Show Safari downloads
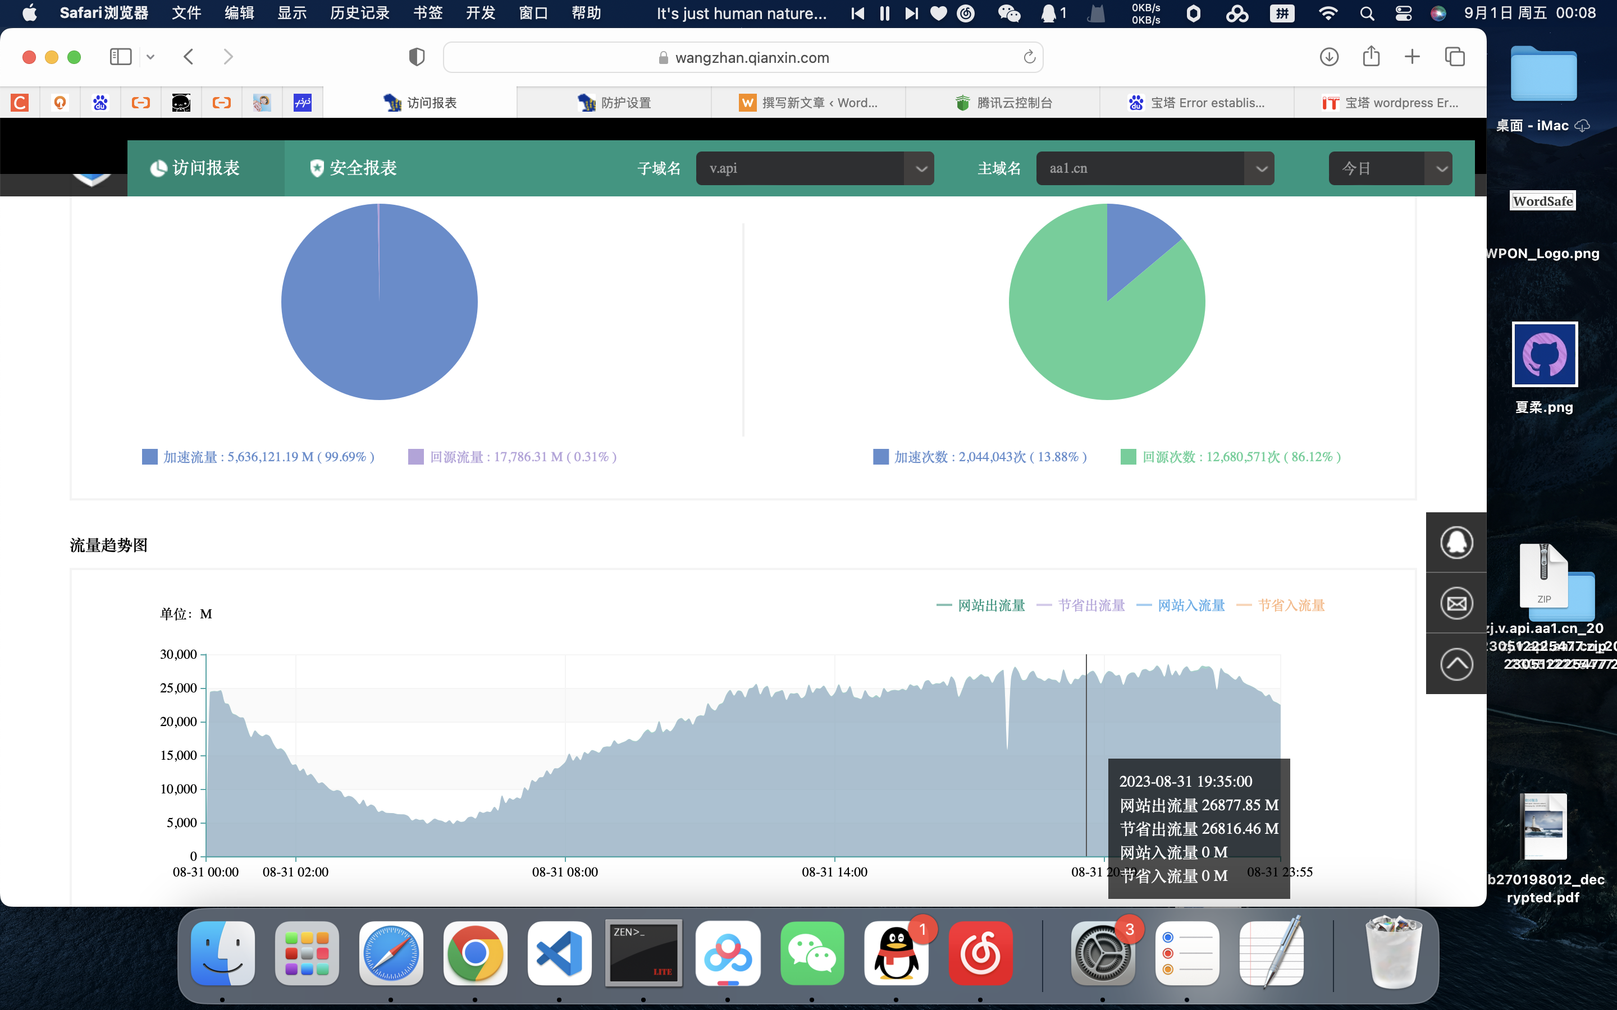The image size is (1617, 1010). click(x=1329, y=57)
